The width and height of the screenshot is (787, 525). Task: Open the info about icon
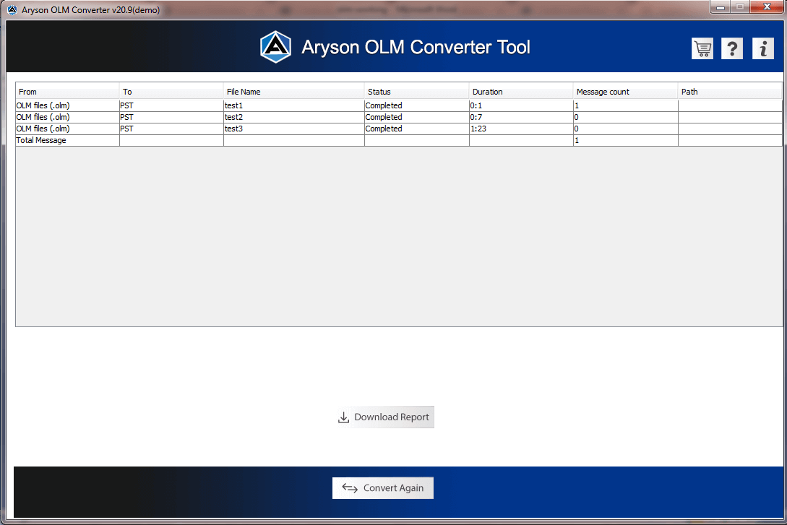coord(763,48)
